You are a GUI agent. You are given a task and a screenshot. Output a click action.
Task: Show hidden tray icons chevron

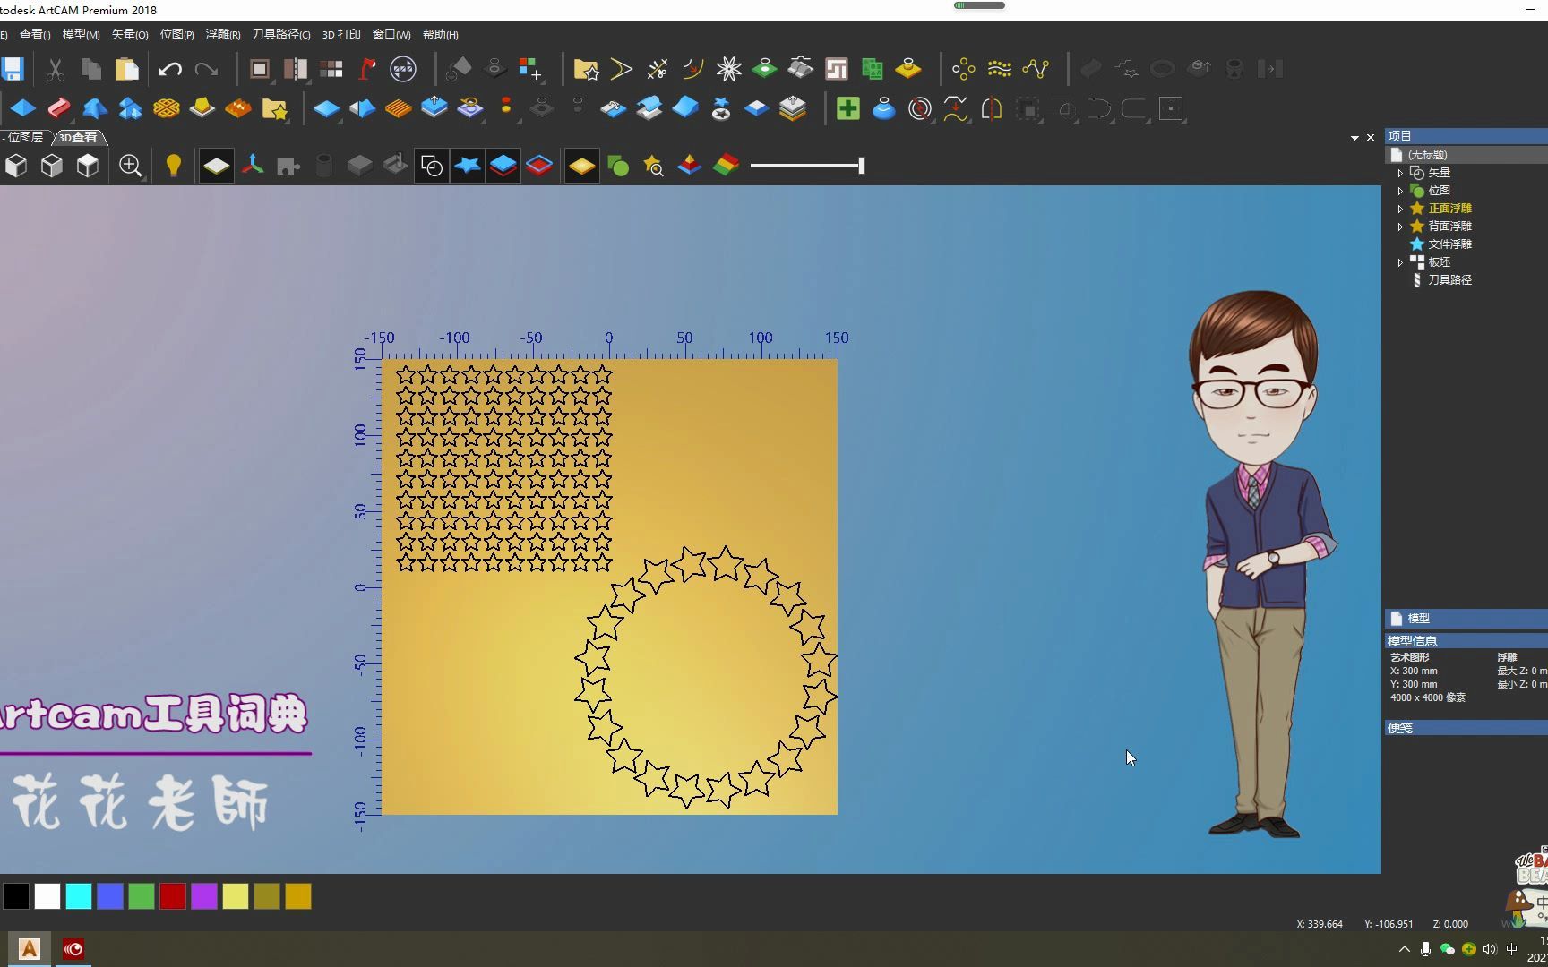pyautogui.click(x=1404, y=949)
